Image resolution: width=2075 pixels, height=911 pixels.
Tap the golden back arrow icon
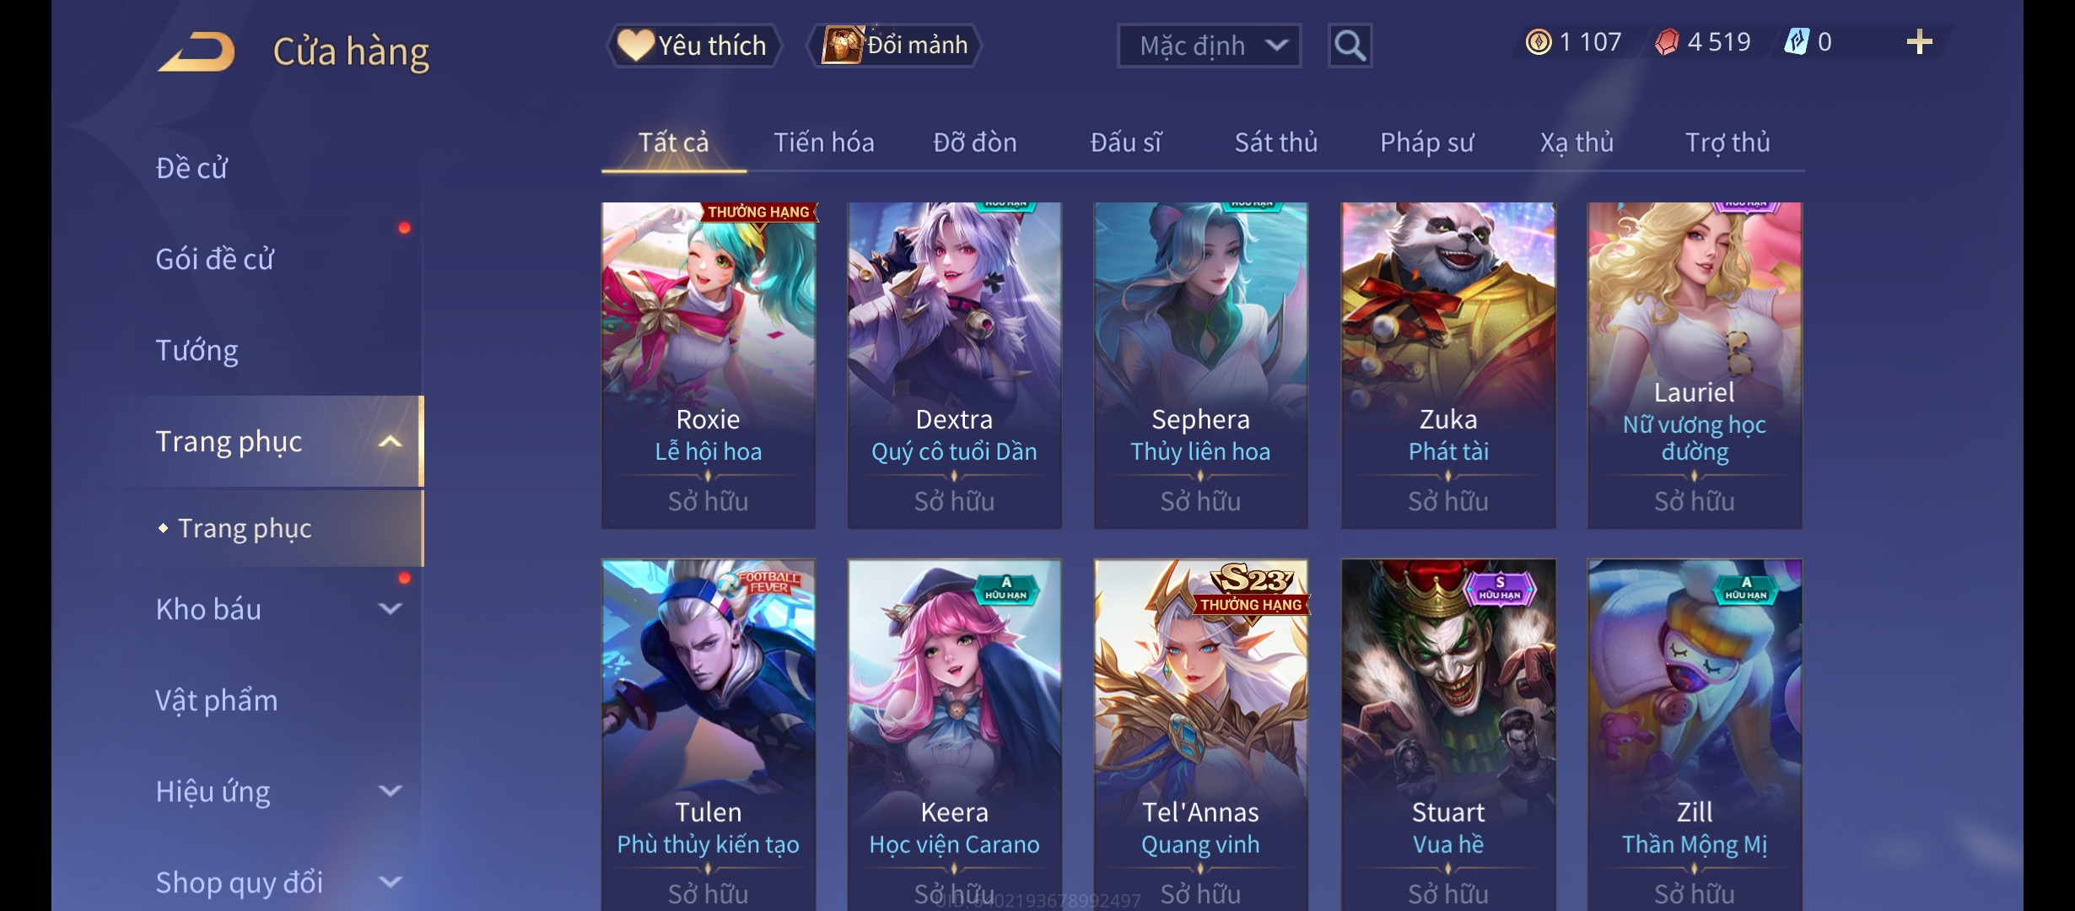(196, 51)
